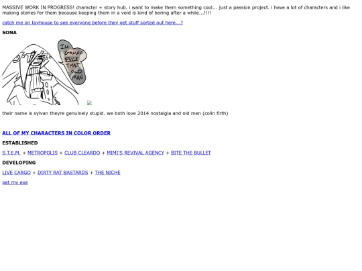Click the DEVELOPING section heading
Viewport: 362px width, 271px height.
[x=19, y=163]
